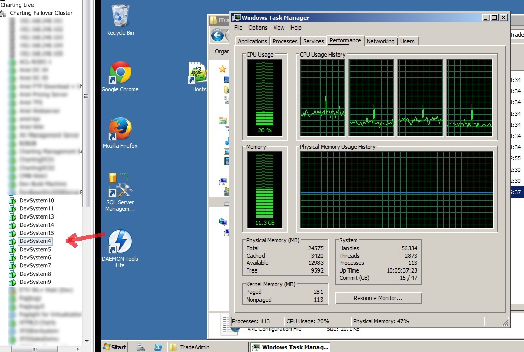Click the 'CPU Usage: 20%' status bar entry

point(318,321)
